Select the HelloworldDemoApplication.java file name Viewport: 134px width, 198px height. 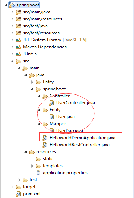click(x=82, y=138)
